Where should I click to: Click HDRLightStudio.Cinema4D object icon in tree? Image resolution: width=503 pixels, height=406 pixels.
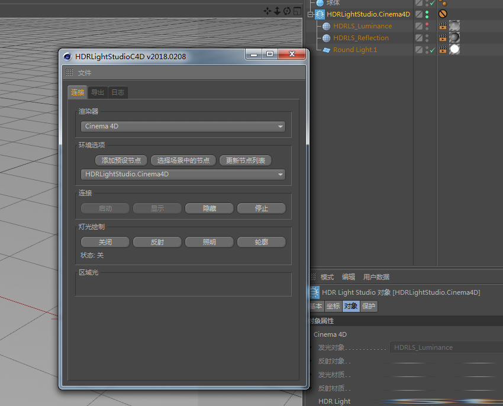tap(320, 14)
